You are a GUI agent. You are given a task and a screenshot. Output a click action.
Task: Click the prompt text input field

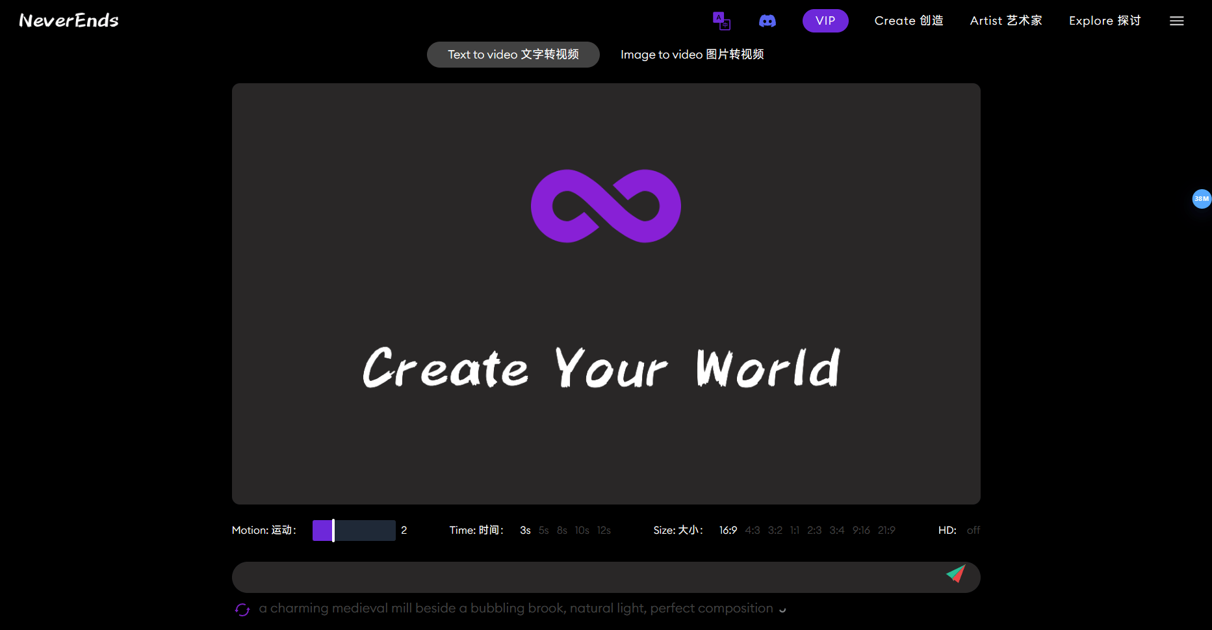click(x=585, y=577)
